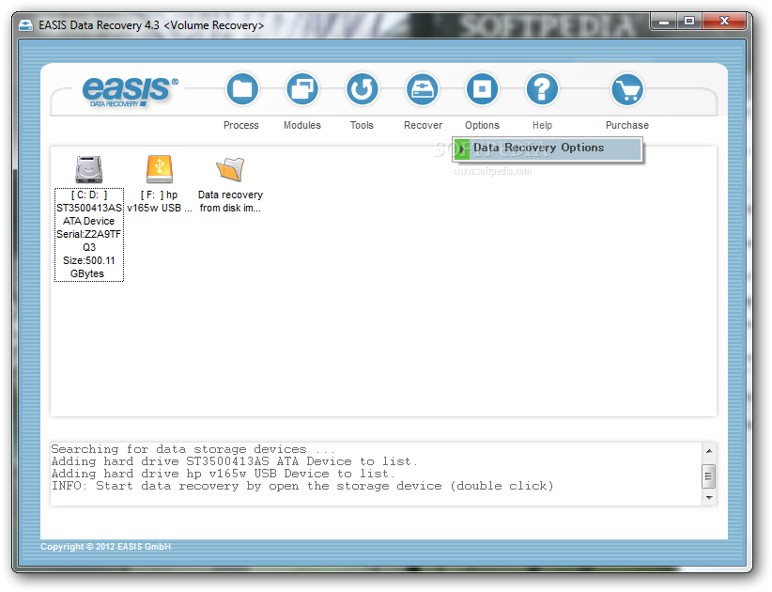This screenshot has height=592, width=772.
Task: Click the Purchase text label
Action: point(627,125)
